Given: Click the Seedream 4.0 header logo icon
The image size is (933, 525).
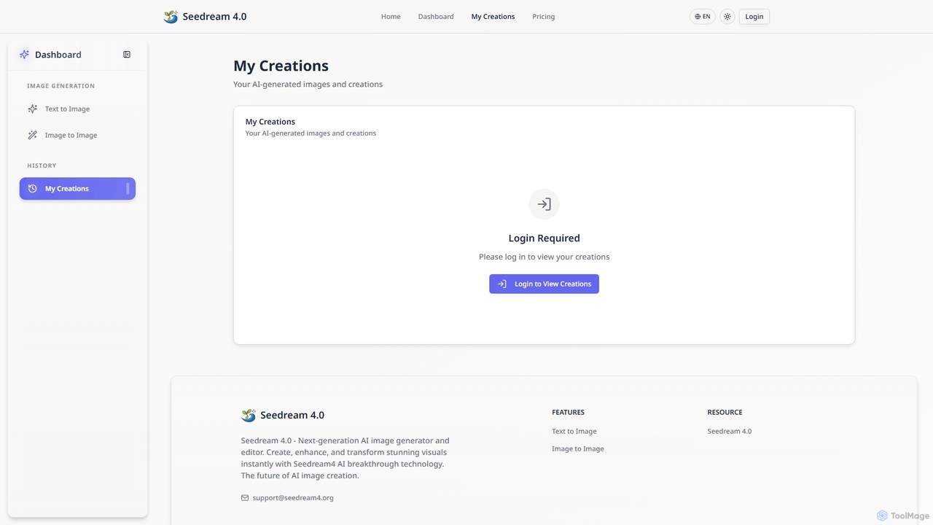Looking at the screenshot, I should [x=171, y=16].
